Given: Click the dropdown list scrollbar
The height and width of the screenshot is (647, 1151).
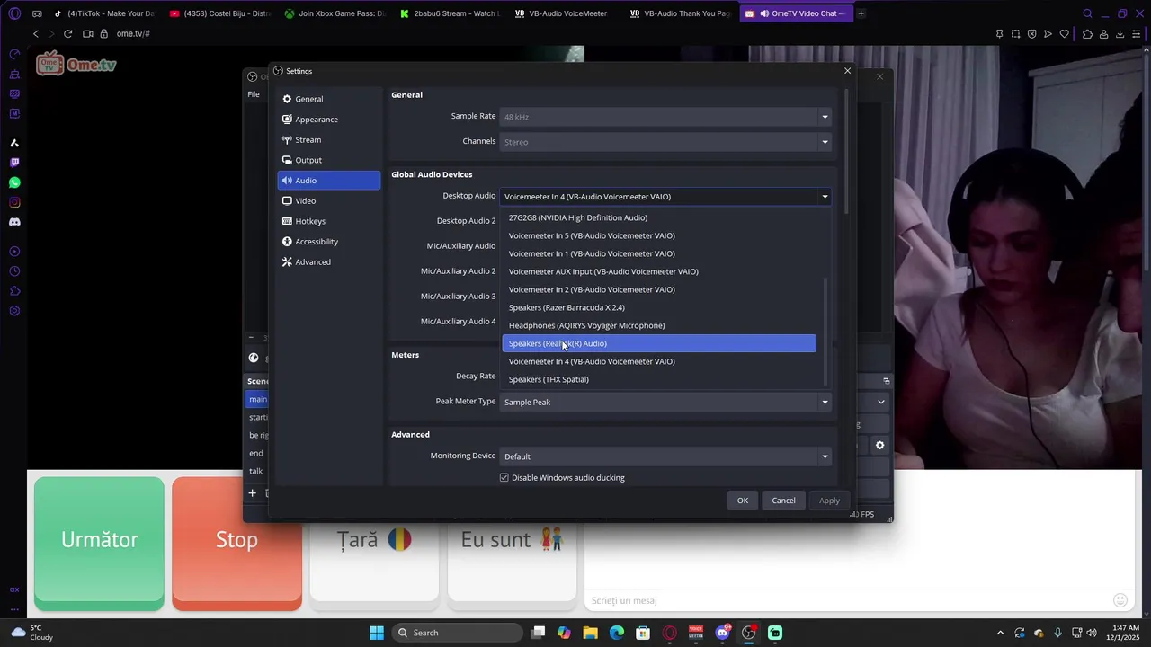Looking at the screenshot, I should (x=825, y=332).
